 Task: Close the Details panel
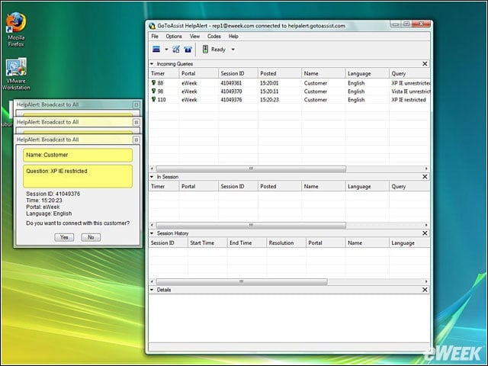[x=425, y=290]
